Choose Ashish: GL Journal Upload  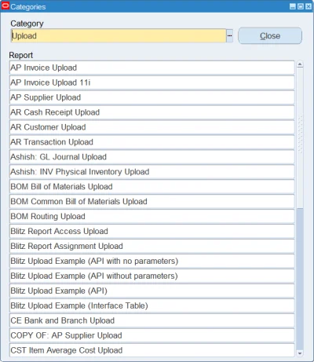tap(152, 157)
